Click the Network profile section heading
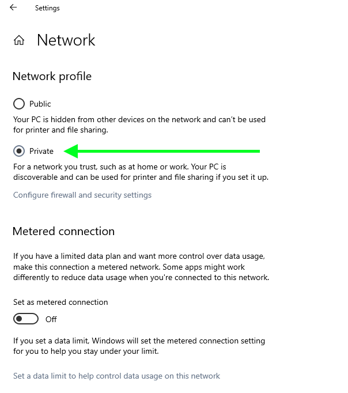The image size is (348, 393). (x=52, y=76)
